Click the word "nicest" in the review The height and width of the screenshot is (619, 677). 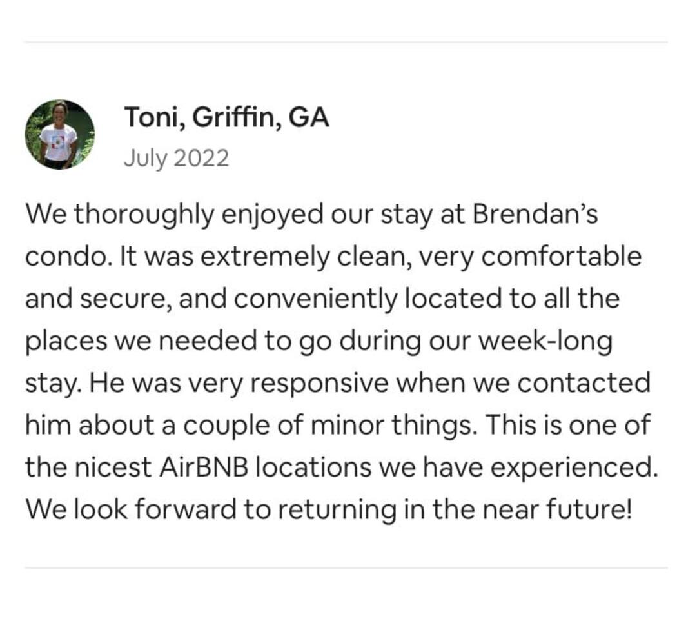pos(117,467)
